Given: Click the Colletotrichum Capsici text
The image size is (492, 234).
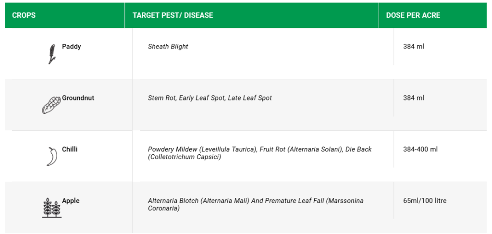Looking at the screenshot, I should [184, 157].
